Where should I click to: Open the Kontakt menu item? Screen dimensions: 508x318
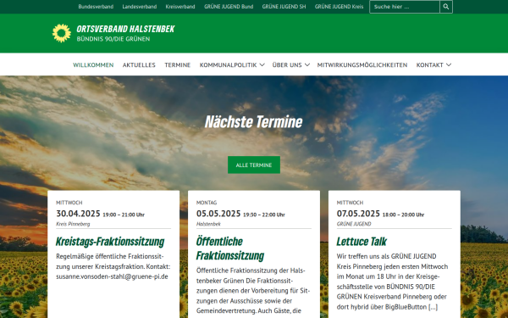(x=429, y=65)
